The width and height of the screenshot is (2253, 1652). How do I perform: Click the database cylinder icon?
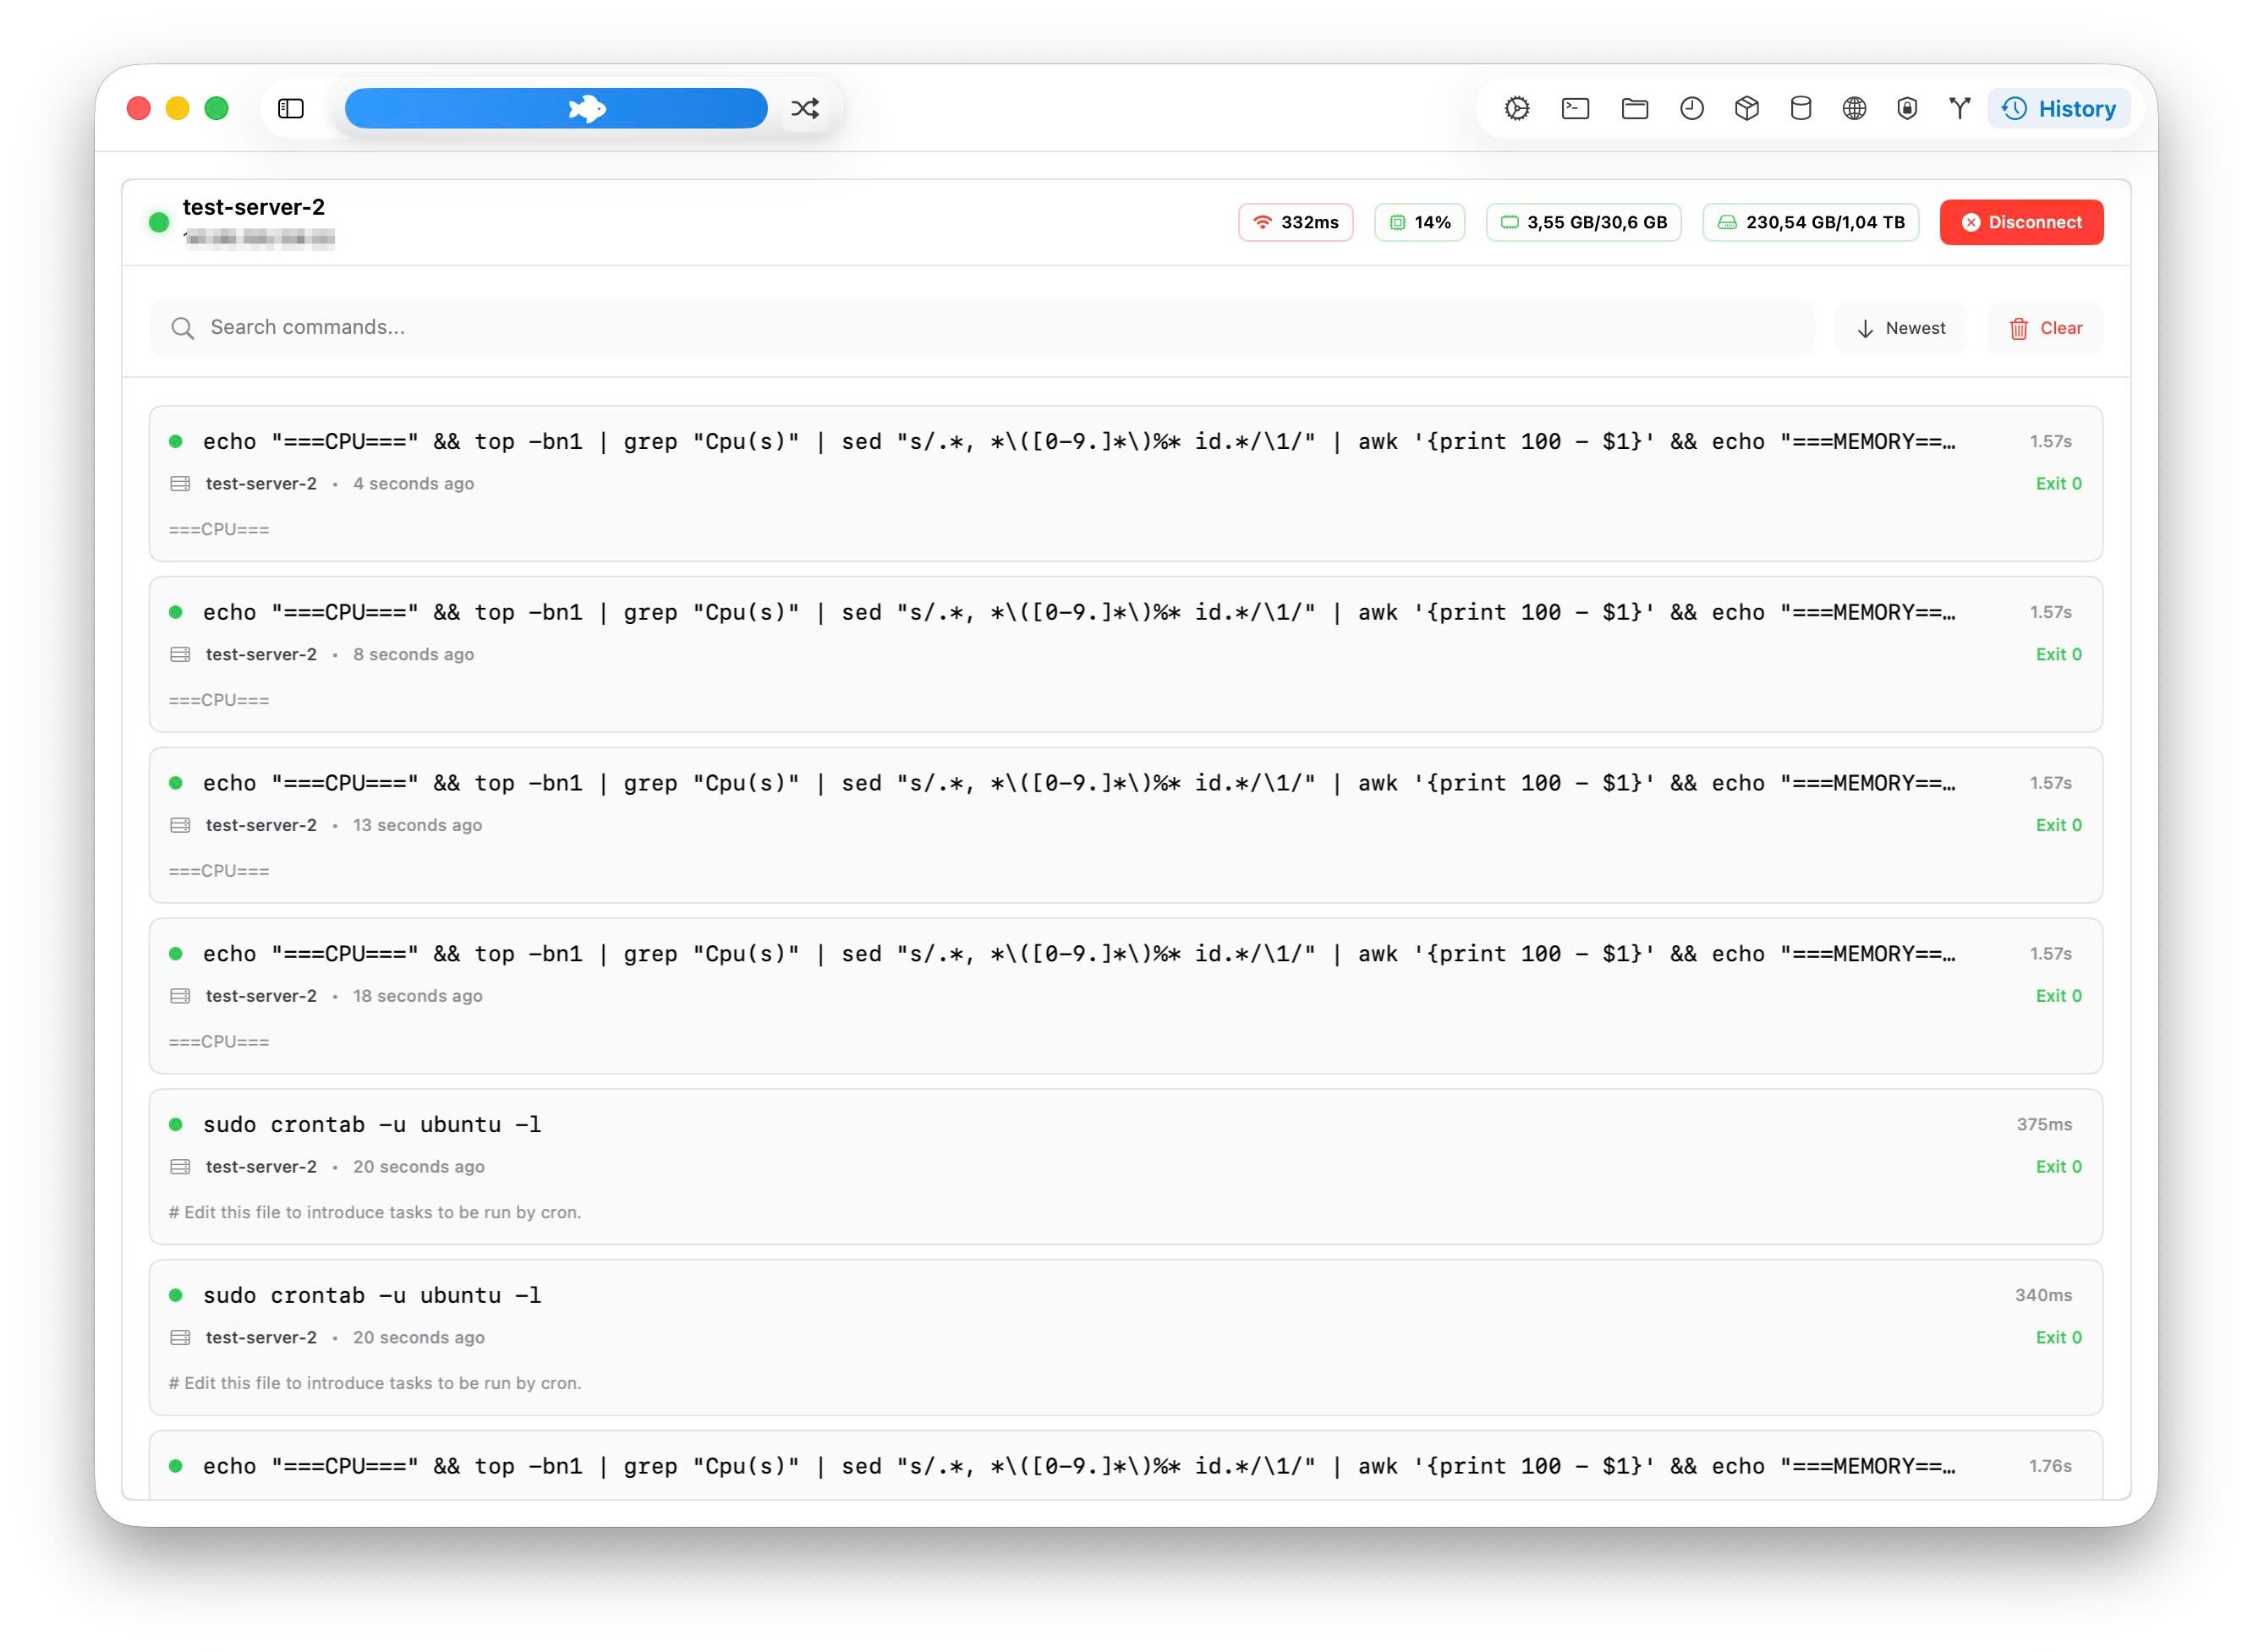pos(1800,108)
